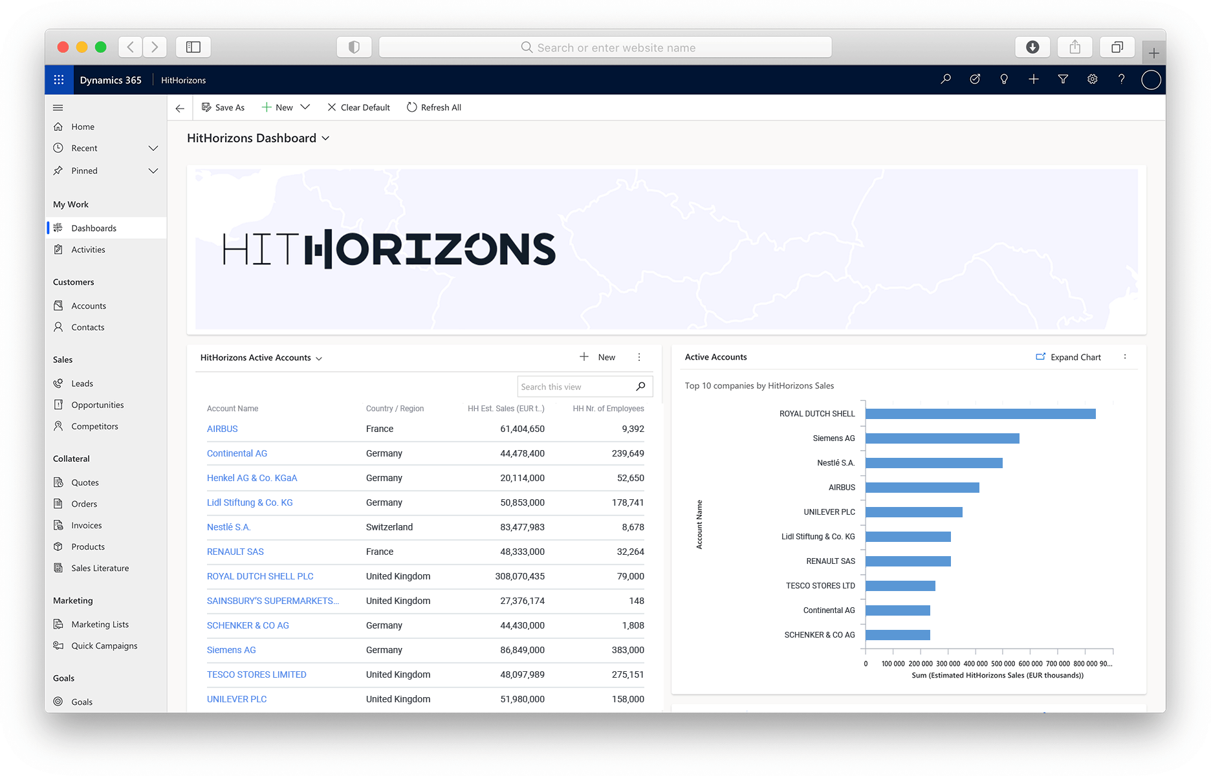This screenshot has width=1211, height=776.
Task: Select Dashboards in the sidebar
Action: tap(107, 228)
